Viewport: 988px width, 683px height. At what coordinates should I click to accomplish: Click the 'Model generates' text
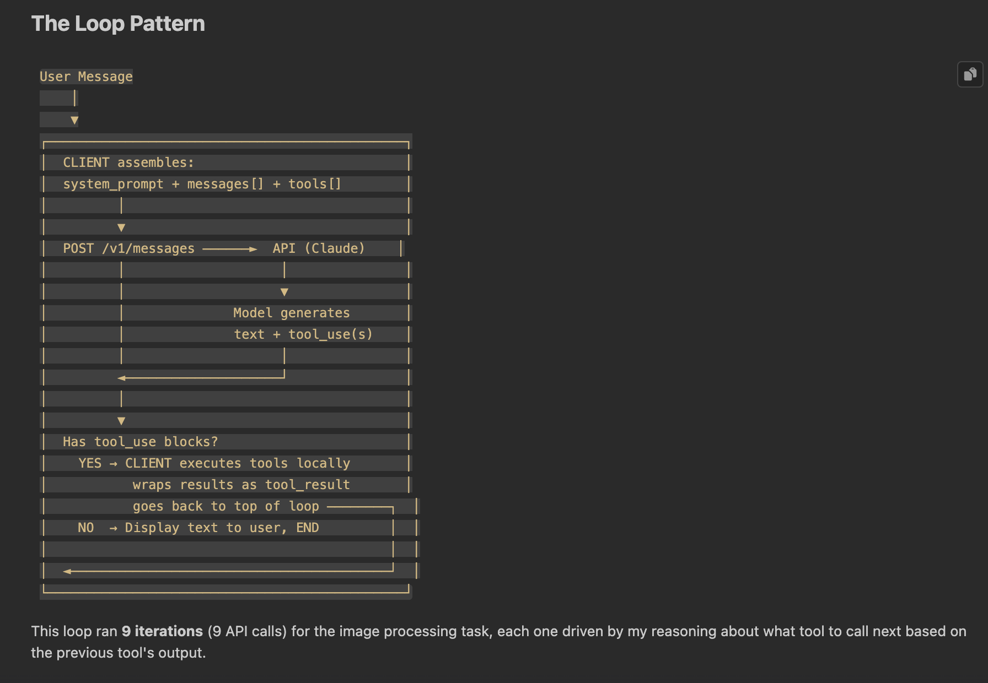[x=292, y=313]
